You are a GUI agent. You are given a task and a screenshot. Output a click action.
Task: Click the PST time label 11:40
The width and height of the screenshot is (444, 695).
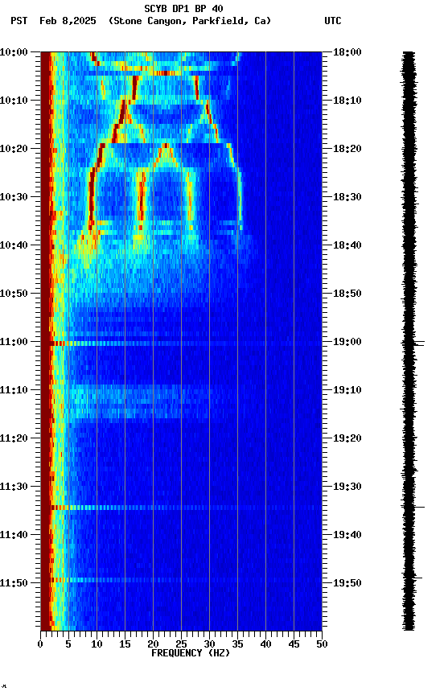(14, 535)
